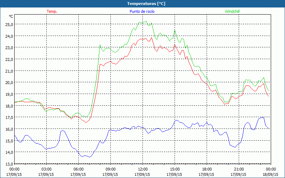Select the green Windchill legend label
Image resolution: width=285 pixels, height=178 pixels.
[x=232, y=11]
